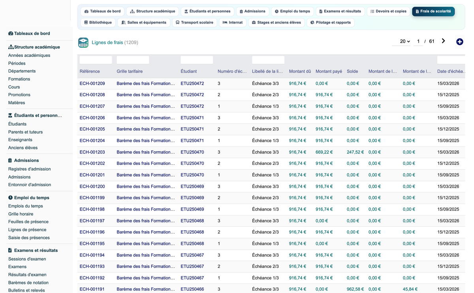Image resolution: width=474 pixels, height=293 pixels.
Task: Click the Étudiant column filter field
Action: (x=197, y=60)
